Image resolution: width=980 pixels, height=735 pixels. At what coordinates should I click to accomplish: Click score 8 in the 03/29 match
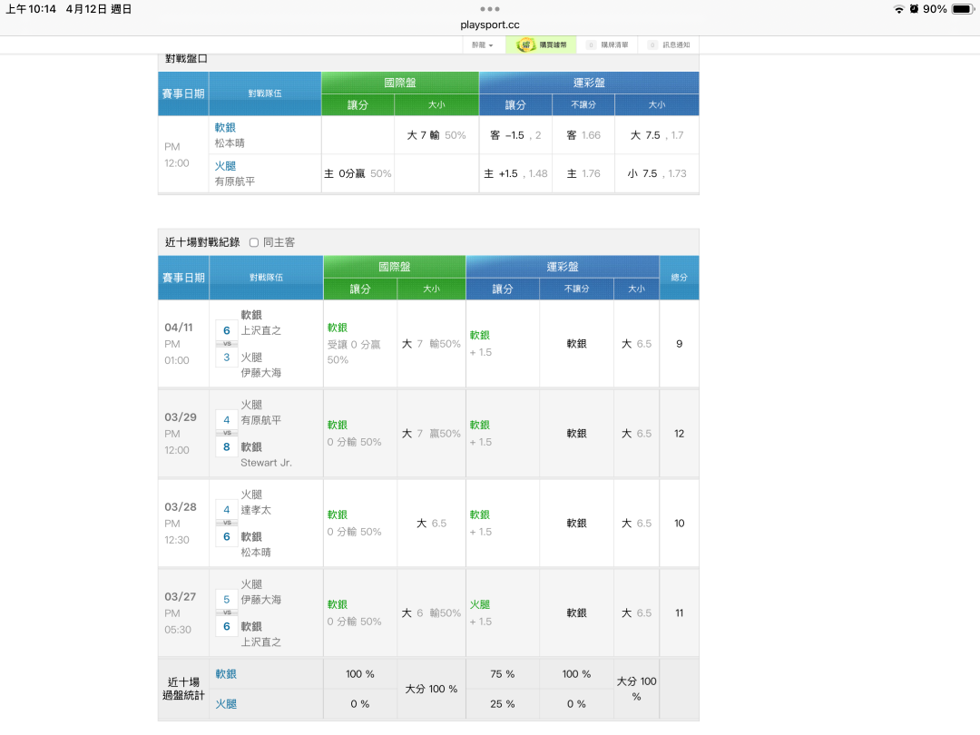226,446
